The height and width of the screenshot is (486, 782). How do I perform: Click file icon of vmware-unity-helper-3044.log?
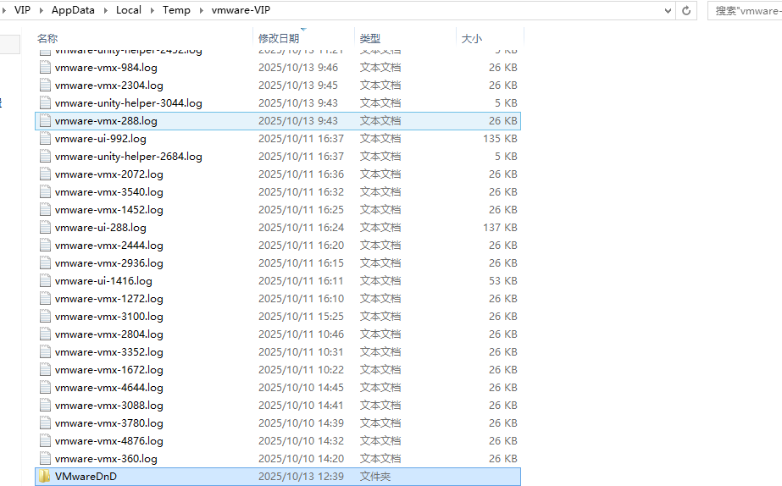45,103
